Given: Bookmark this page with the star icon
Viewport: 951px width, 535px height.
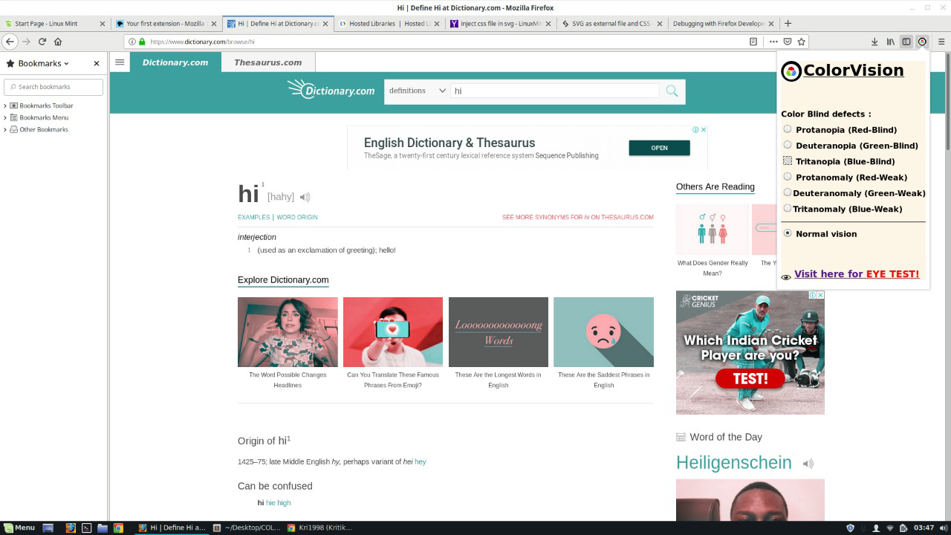Looking at the screenshot, I should point(801,42).
